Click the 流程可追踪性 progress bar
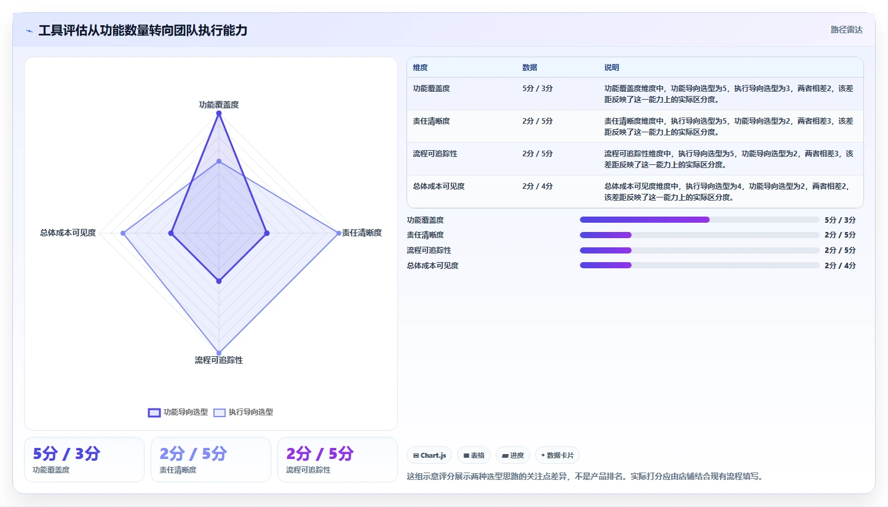 699,250
